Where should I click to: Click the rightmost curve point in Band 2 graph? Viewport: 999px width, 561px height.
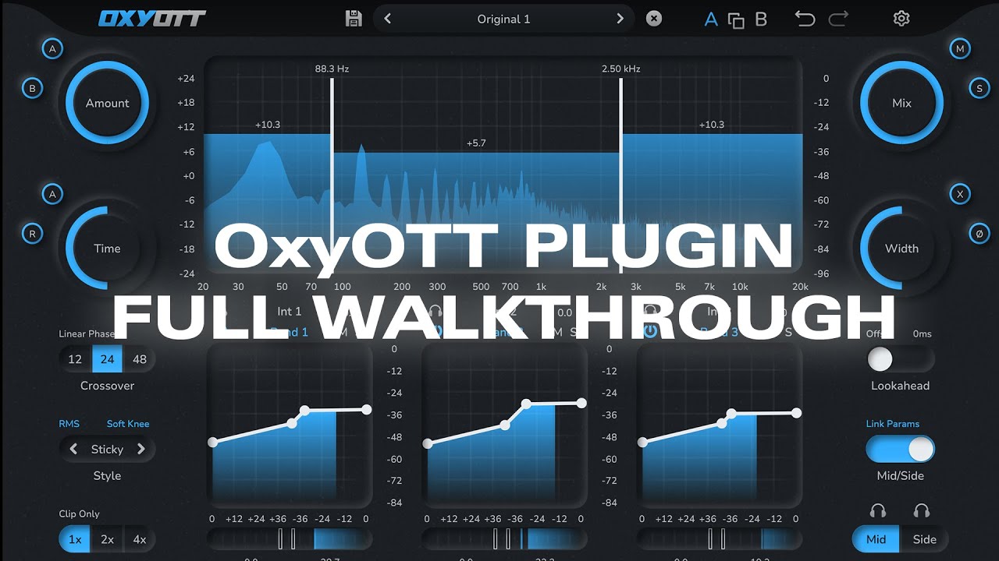tap(581, 403)
